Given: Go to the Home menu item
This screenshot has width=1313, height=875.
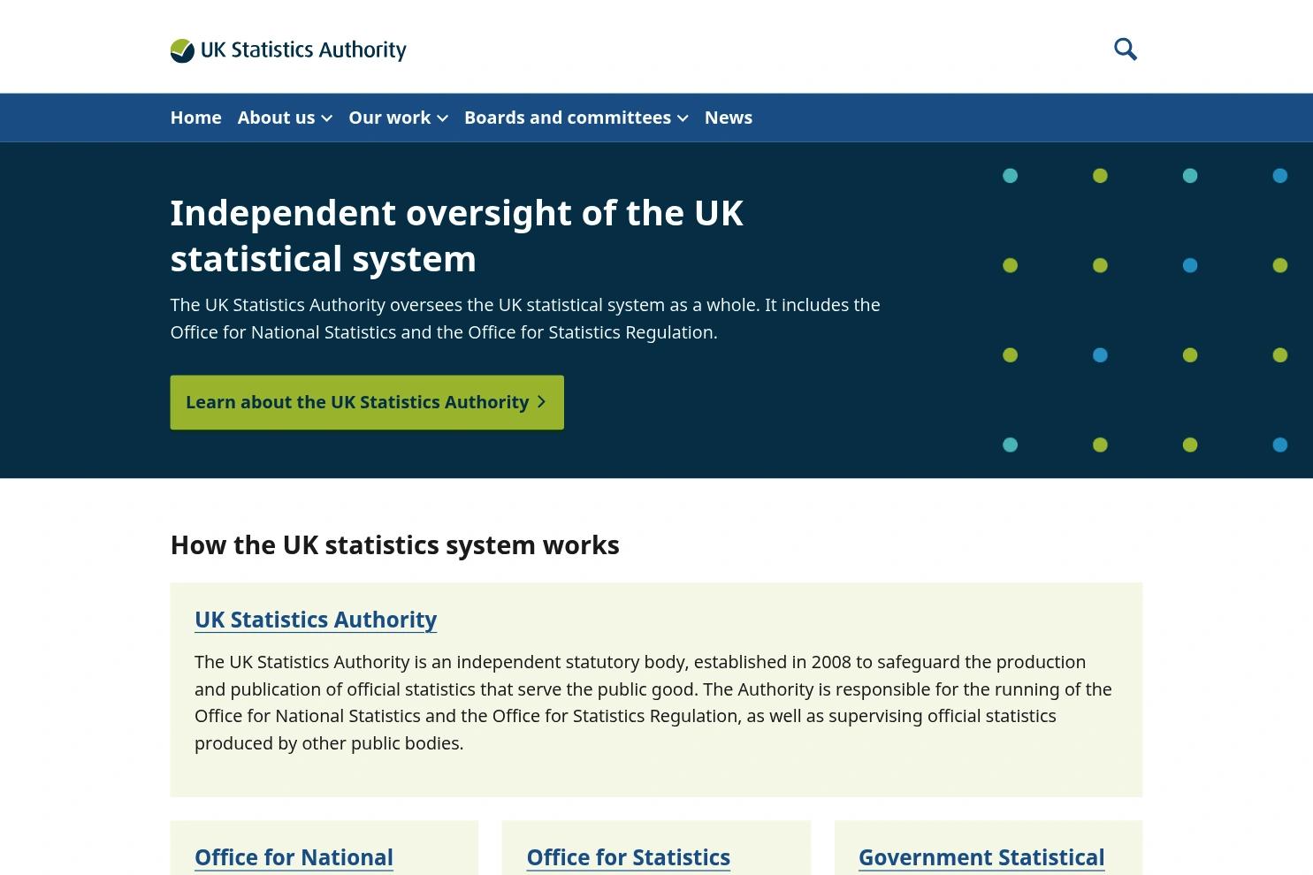Looking at the screenshot, I should (195, 118).
